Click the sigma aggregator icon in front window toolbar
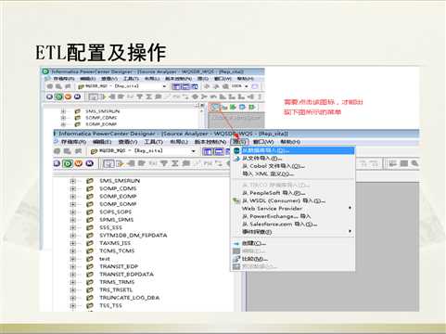This screenshot has height=334, width=446. [x=174, y=163]
